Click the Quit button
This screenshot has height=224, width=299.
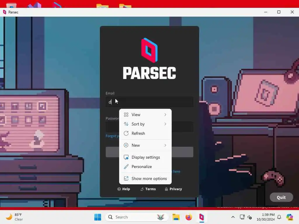[281, 197]
